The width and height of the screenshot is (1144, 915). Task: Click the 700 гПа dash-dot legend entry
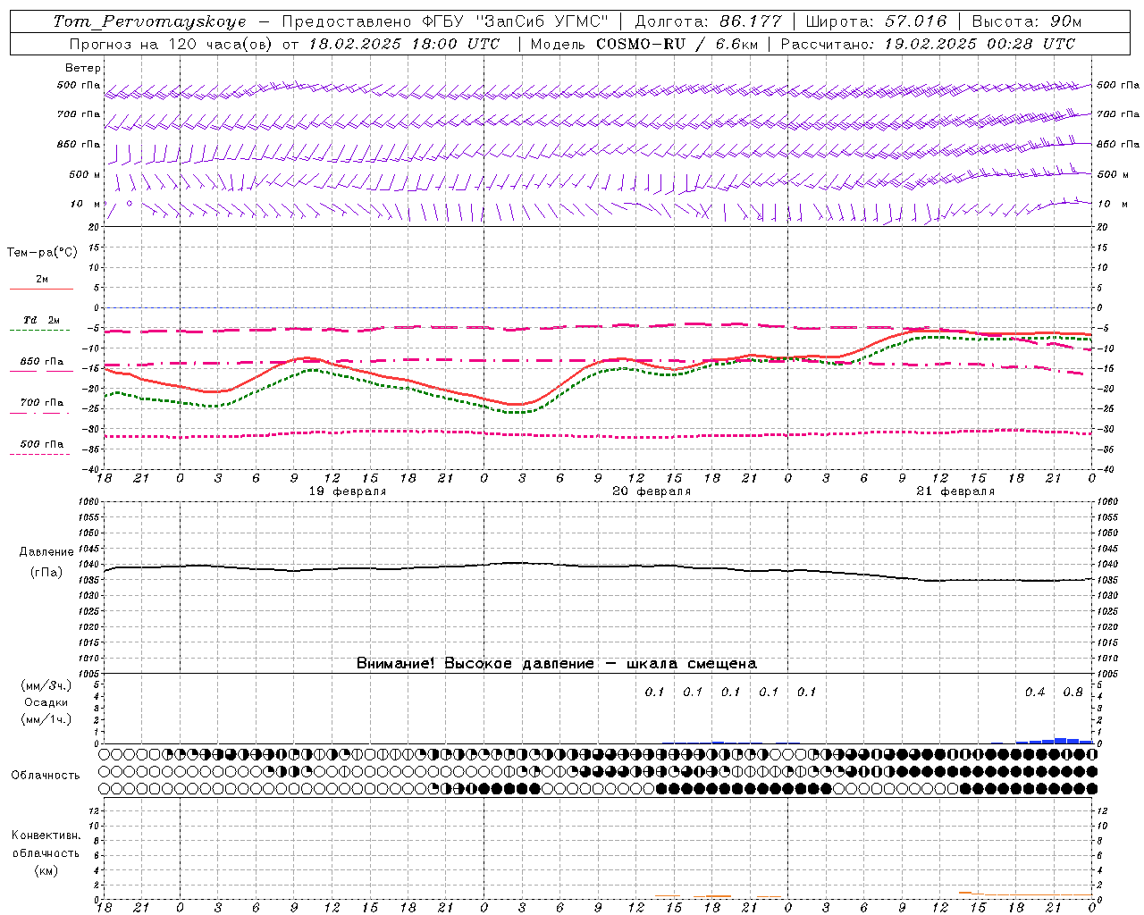pos(42,403)
